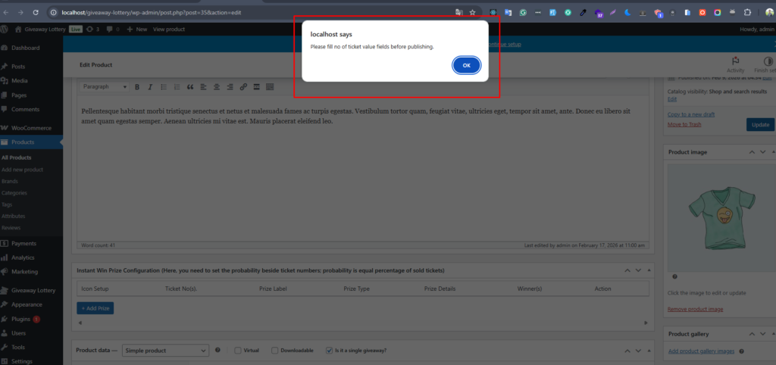Enable the Virtual checkbox

238,351
